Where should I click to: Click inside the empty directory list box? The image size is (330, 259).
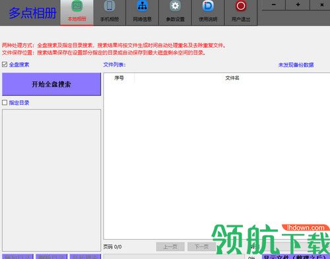click(x=51, y=180)
